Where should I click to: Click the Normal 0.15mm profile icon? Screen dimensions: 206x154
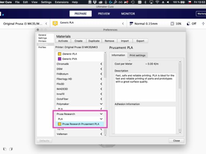[x=131, y=24]
